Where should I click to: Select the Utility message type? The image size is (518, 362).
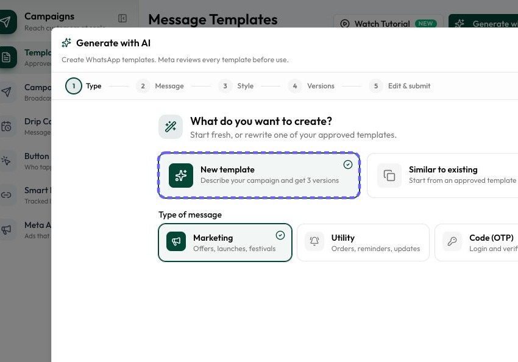tap(363, 243)
